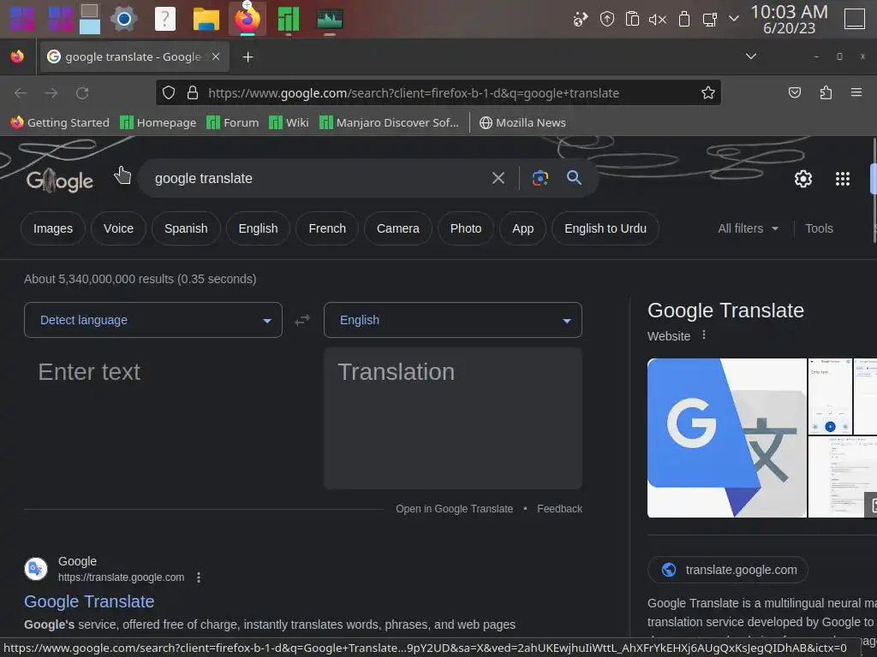Open knowledge panel Website options menu
This screenshot has height=657, width=877.
[x=704, y=335]
